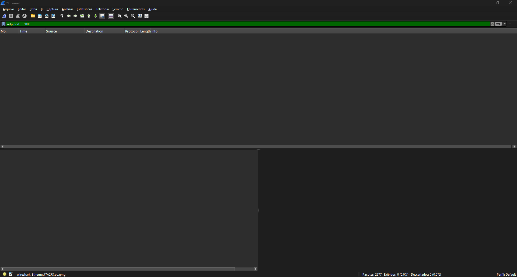Toggle auto-scroll during live capture
The image size is (517, 277).
click(x=102, y=16)
